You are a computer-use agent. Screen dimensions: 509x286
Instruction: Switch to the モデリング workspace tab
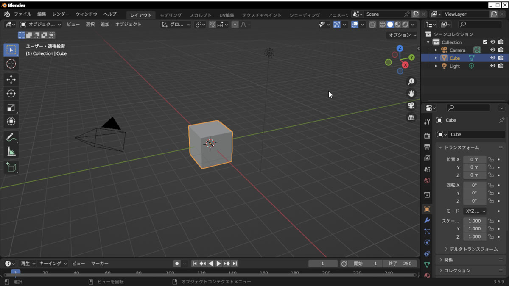[x=171, y=15]
